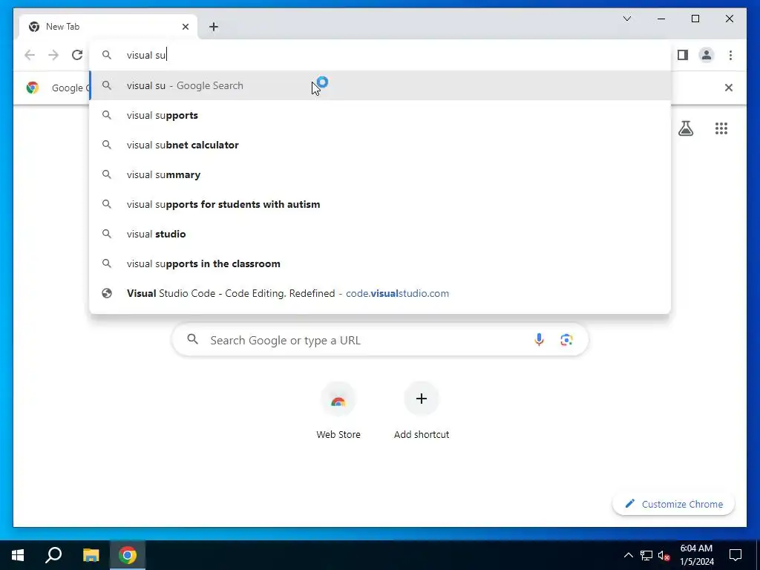Choose the 'visual supports' suggestion
Viewport: 760px width, 570px height.
click(x=380, y=115)
